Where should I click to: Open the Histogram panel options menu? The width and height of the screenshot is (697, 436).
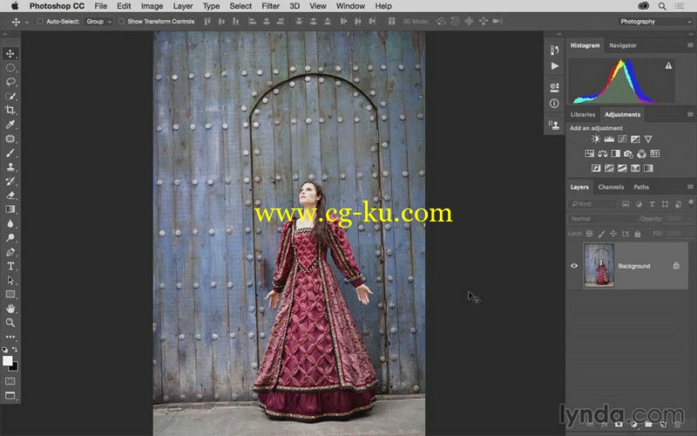pyautogui.click(x=690, y=45)
